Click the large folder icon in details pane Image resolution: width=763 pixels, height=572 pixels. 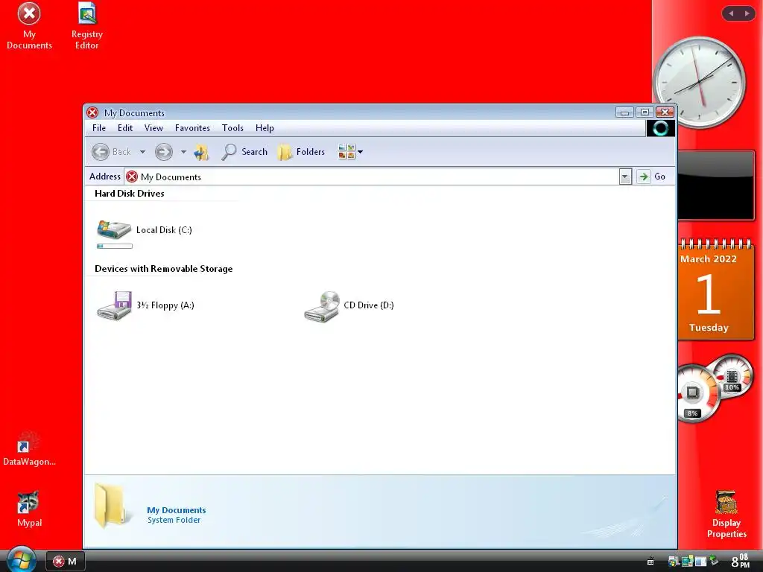pyautogui.click(x=112, y=506)
